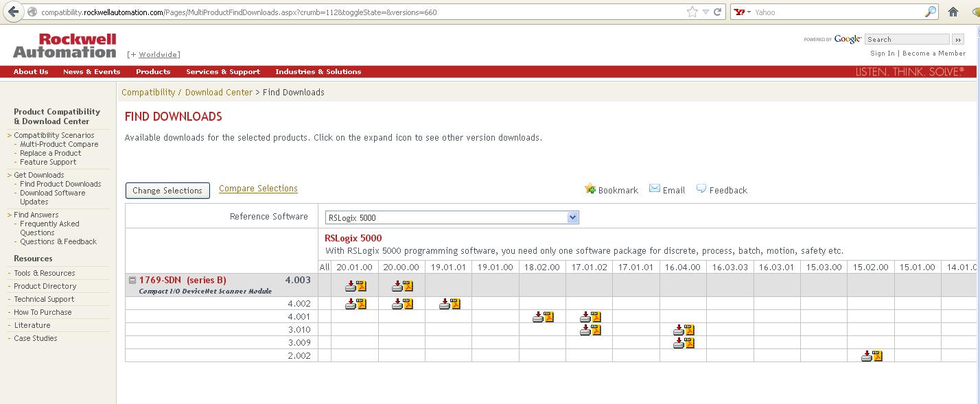The image size is (980, 404).
Task: Open Multi-Product Compare in the sidebar
Action: tap(59, 144)
